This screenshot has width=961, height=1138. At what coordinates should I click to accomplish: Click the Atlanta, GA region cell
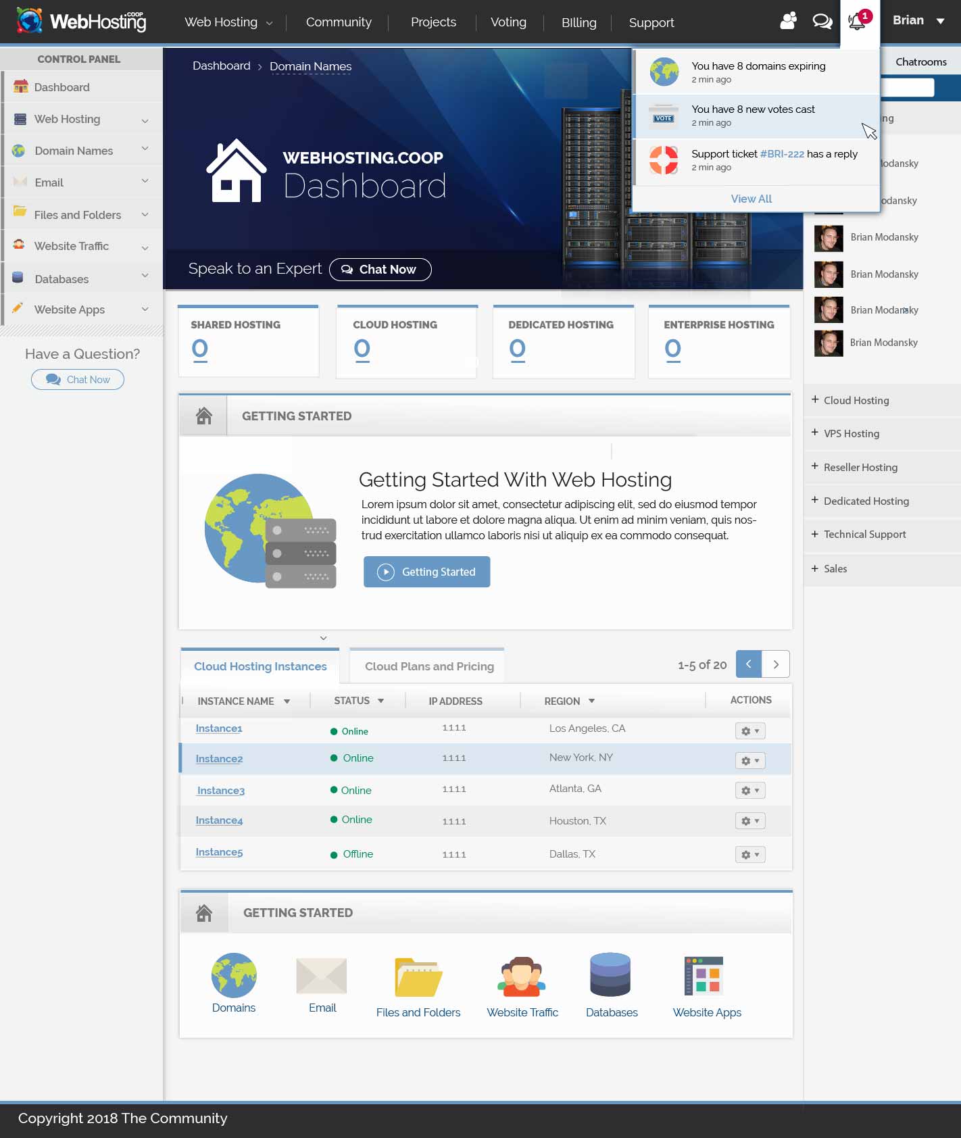pyautogui.click(x=575, y=789)
